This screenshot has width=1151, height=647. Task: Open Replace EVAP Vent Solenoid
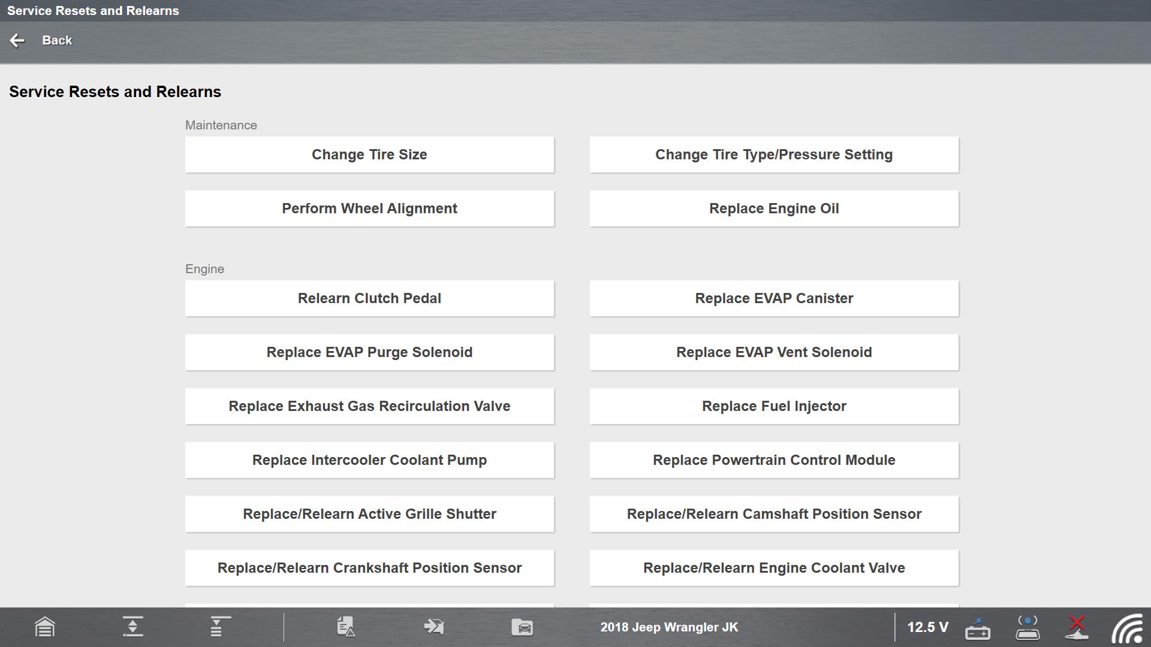pyautogui.click(x=774, y=352)
